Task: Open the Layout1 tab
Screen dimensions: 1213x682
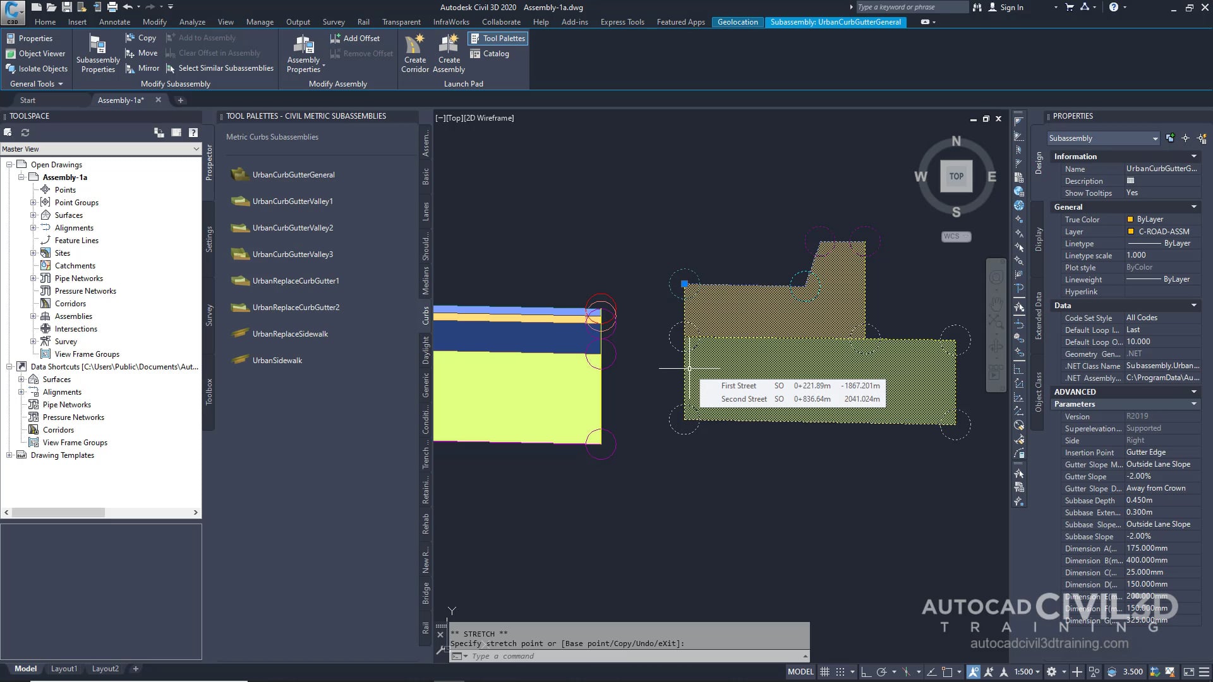Action: point(64,668)
